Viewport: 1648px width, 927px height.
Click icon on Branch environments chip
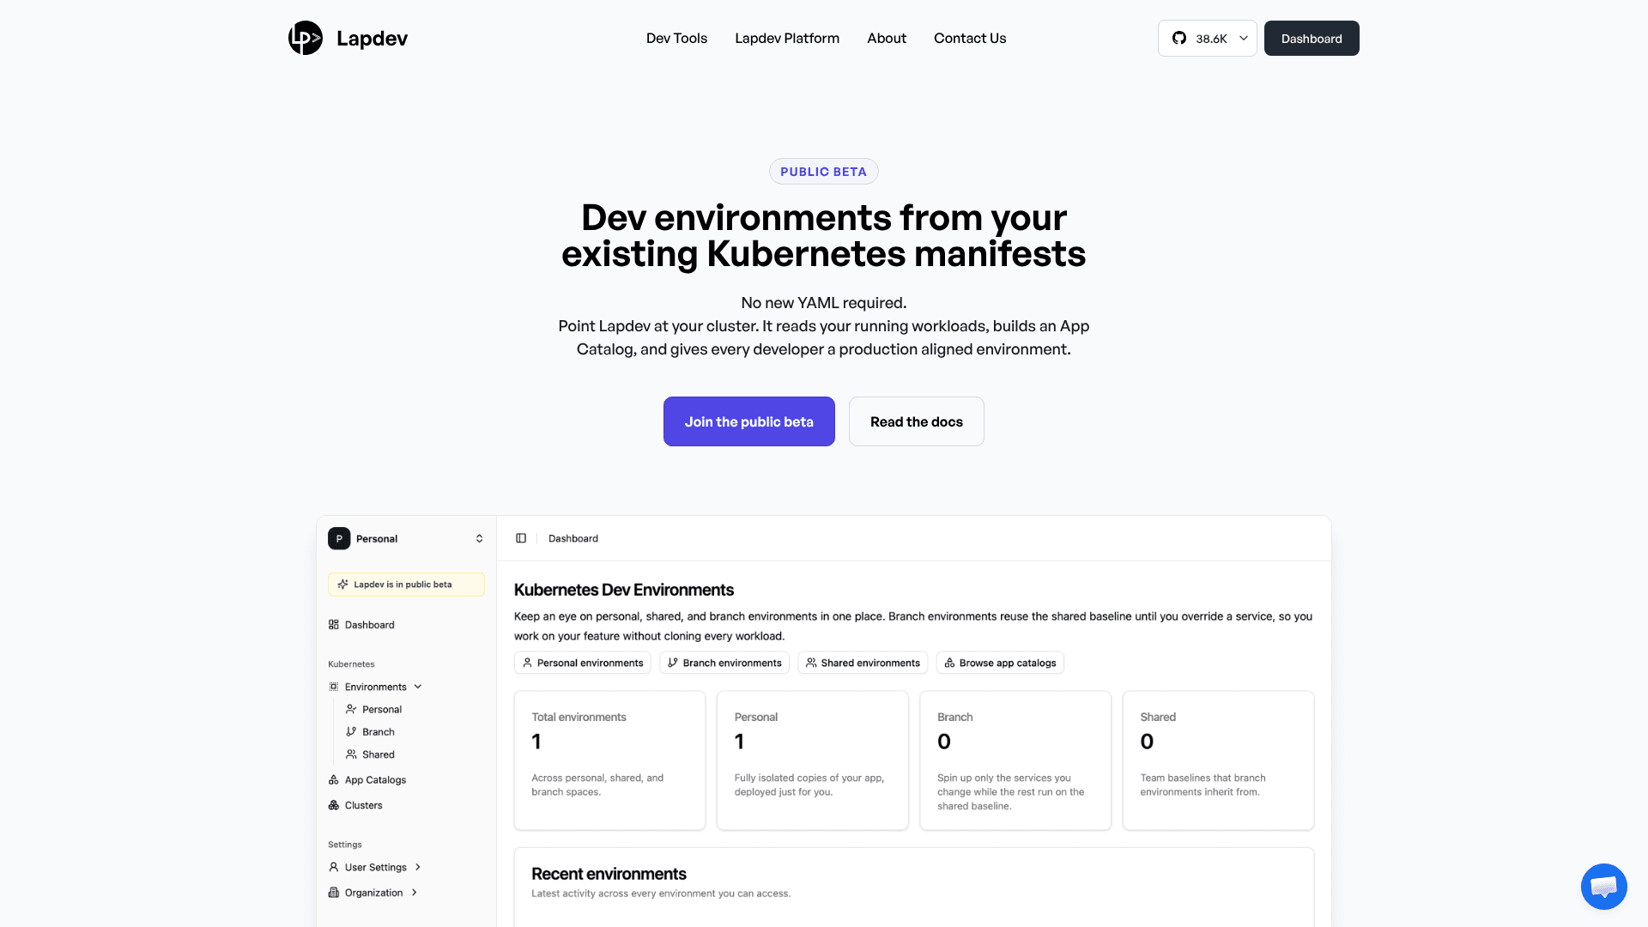tap(673, 663)
